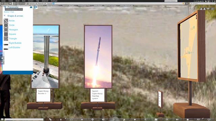216x121 pixels.
Task: Open the map icon in toolbar
Action: [x=156, y=120]
